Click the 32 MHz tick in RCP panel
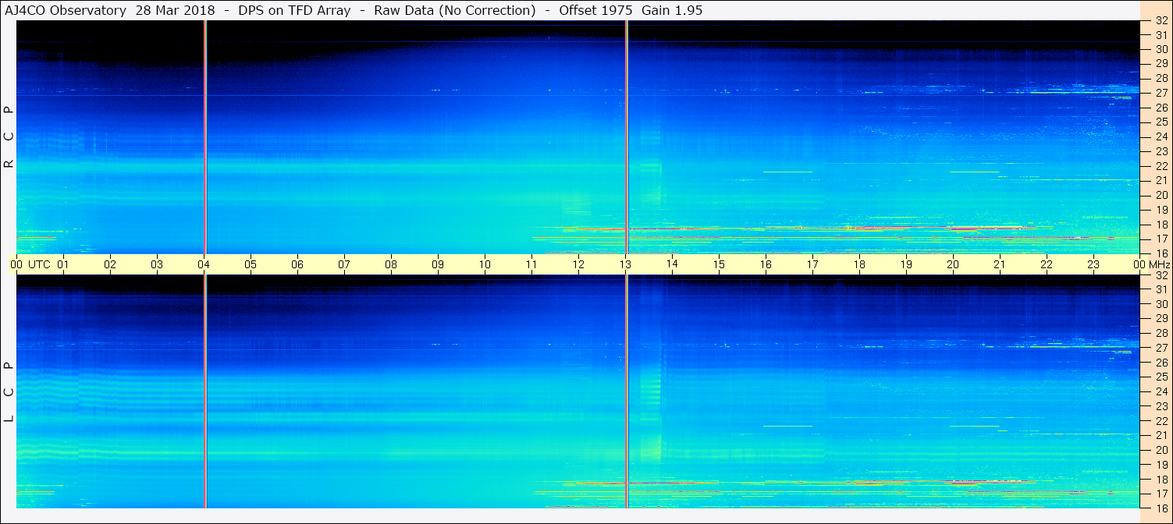Image resolution: width=1173 pixels, height=524 pixels. click(1161, 21)
